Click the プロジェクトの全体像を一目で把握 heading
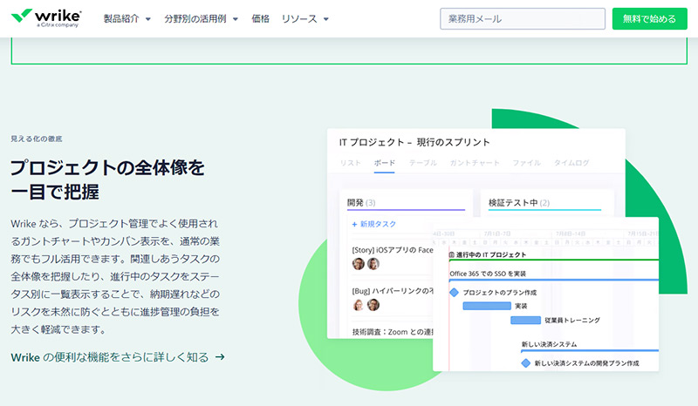 [x=107, y=179]
